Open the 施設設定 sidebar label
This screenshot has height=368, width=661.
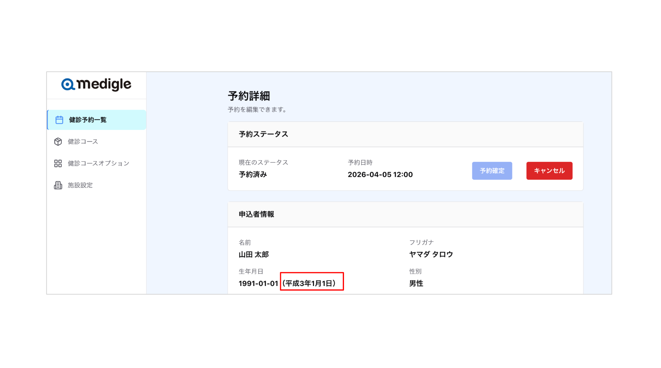pos(80,186)
